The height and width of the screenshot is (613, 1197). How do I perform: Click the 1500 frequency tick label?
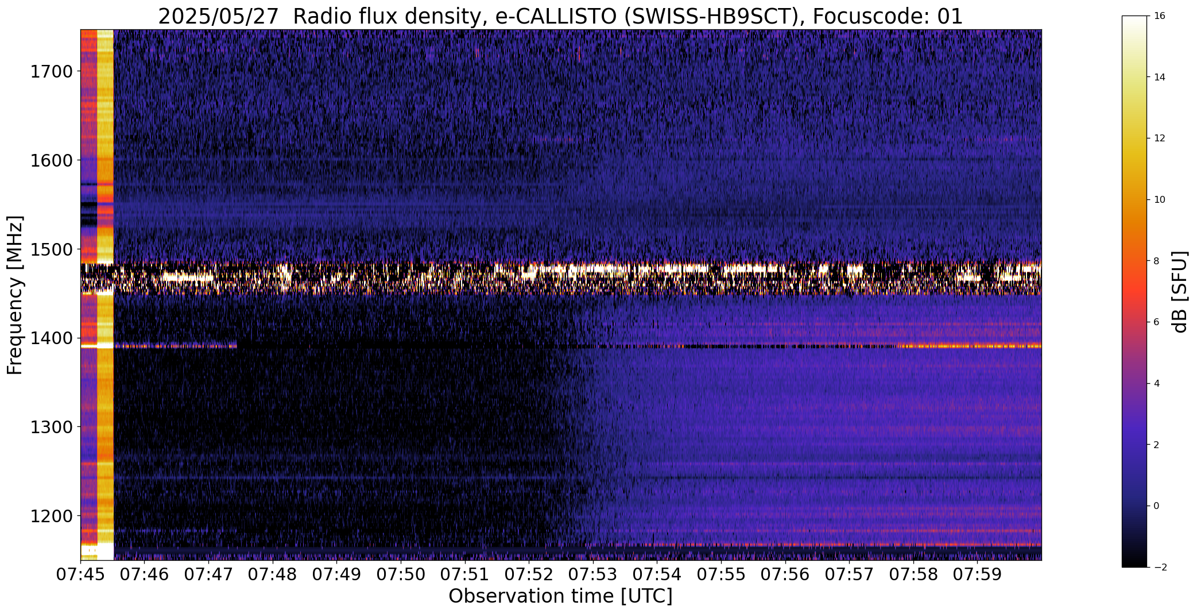[51, 249]
